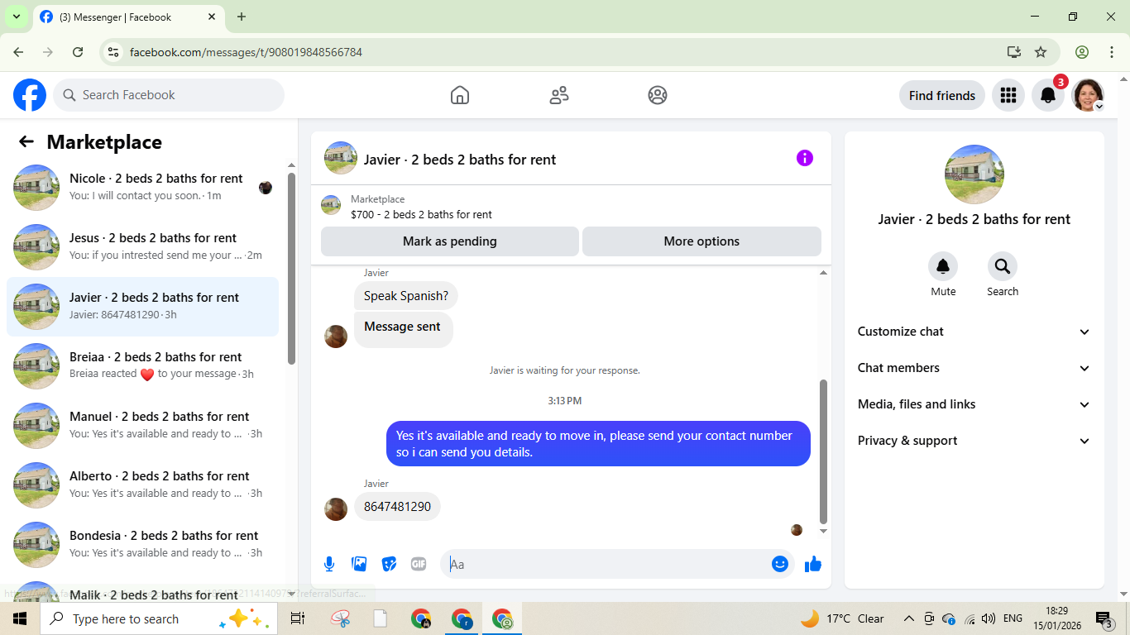Bookmark this page with the star icon
This screenshot has height=635, width=1130.
[1041, 52]
